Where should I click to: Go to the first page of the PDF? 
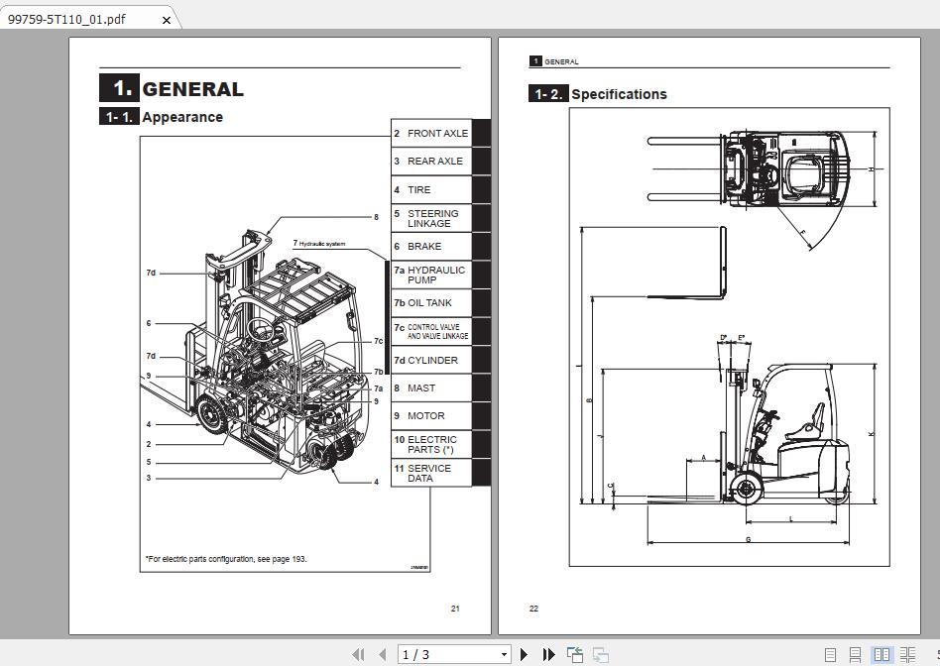point(359,654)
